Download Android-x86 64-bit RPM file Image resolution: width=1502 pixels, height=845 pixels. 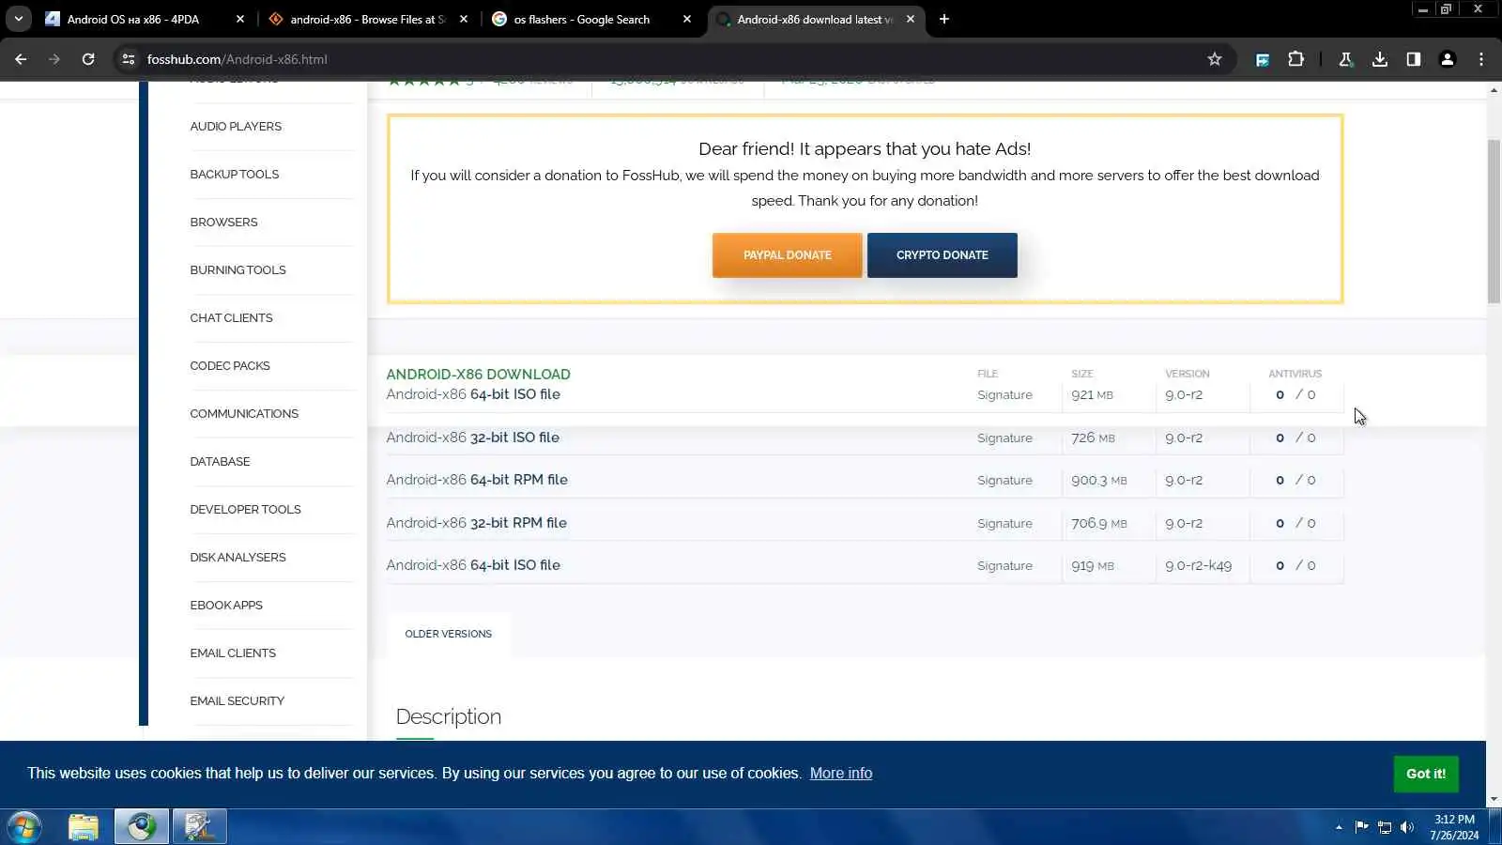click(x=477, y=480)
